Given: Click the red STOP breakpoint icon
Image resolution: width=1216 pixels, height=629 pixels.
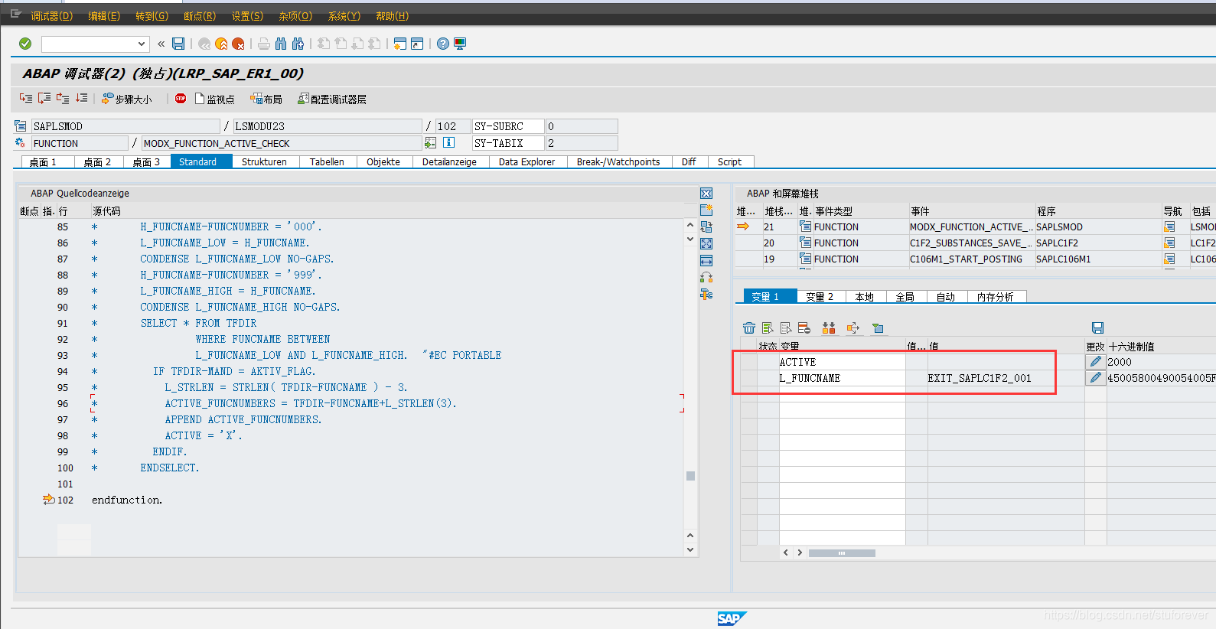Looking at the screenshot, I should (x=181, y=99).
